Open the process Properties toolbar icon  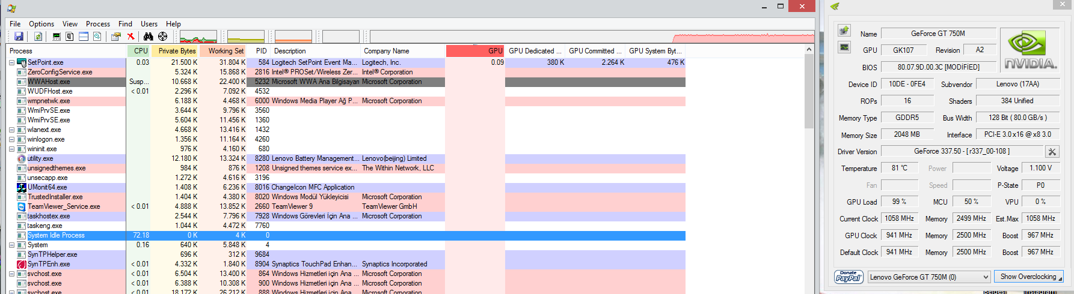(116, 37)
